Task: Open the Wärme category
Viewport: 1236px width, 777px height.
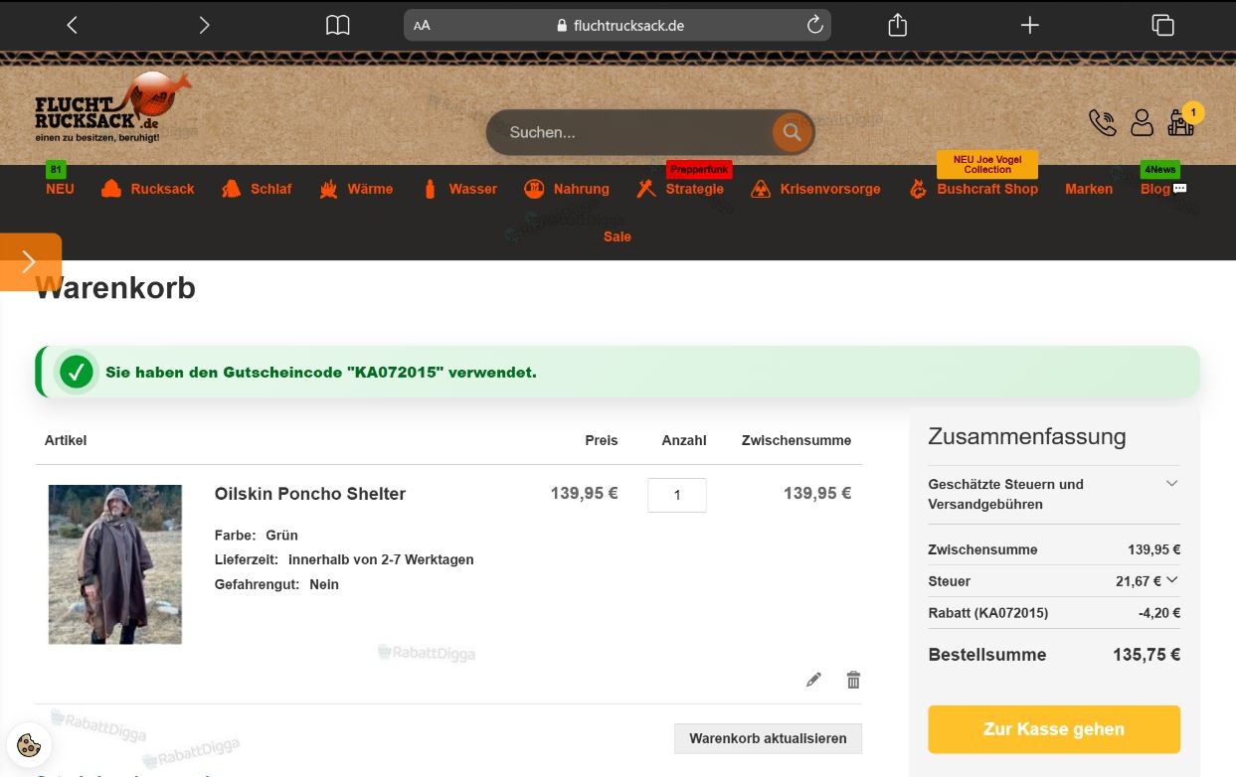Action: pos(370,189)
